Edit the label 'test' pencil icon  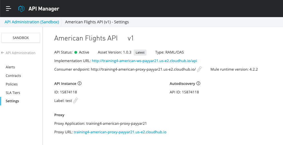[76, 101]
